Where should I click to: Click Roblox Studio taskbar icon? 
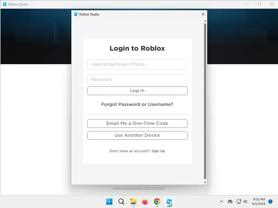coord(169,201)
